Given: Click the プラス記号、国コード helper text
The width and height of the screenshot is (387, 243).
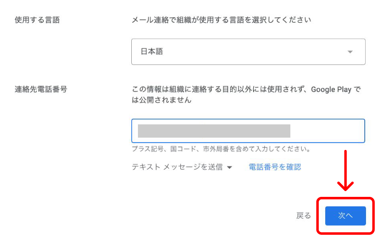Looking at the screenshot, I should click(221, 149).
